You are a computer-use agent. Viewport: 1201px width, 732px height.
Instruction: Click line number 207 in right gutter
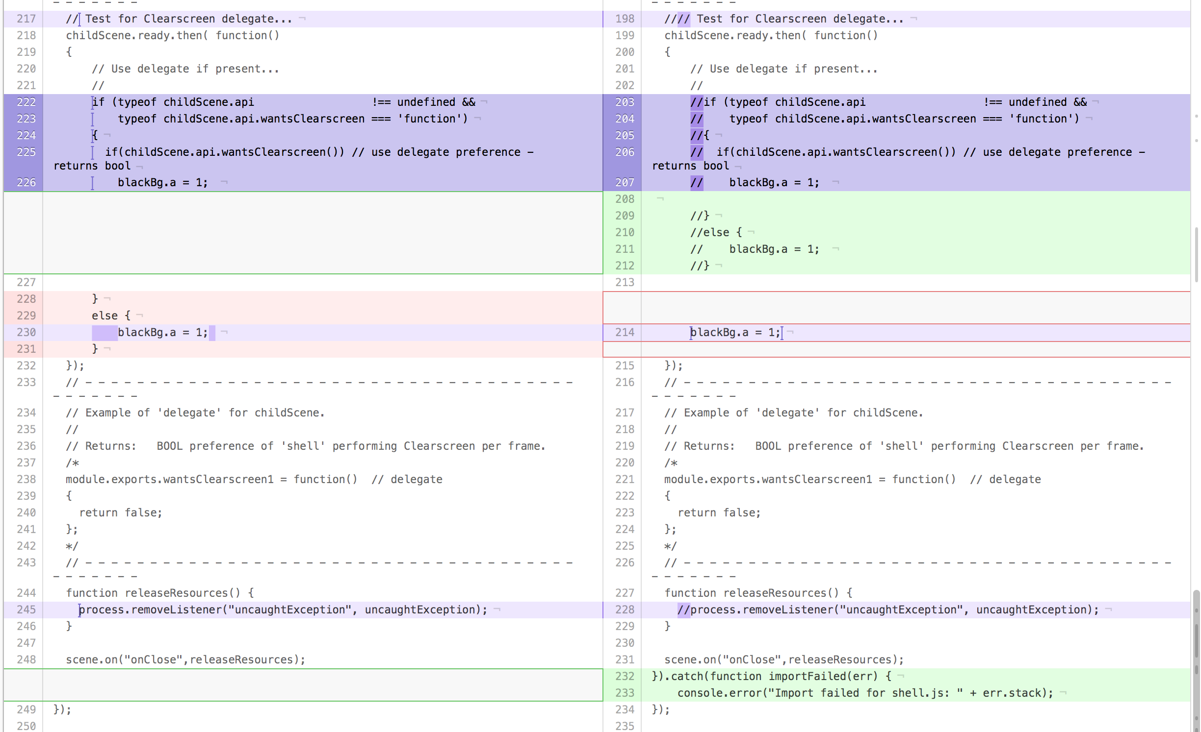[x=625, y=182]
